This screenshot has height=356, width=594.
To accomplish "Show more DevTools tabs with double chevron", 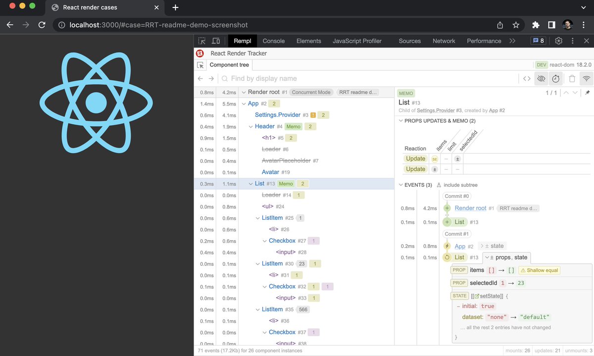I will 512,41.
